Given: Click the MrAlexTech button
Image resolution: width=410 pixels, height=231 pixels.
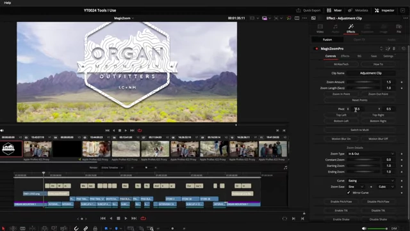Looking at the screenshot, I should pyautogui.click(x=341, y=64).
